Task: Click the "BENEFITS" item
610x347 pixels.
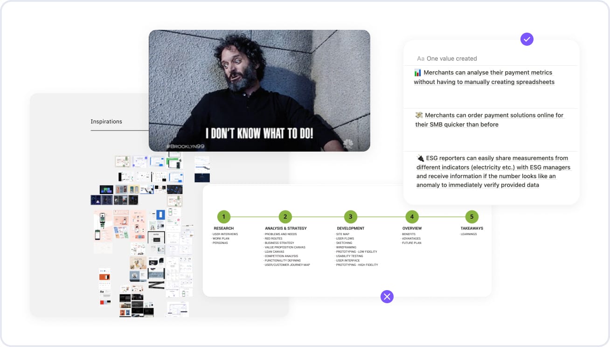Action: [x=409, y=234]
